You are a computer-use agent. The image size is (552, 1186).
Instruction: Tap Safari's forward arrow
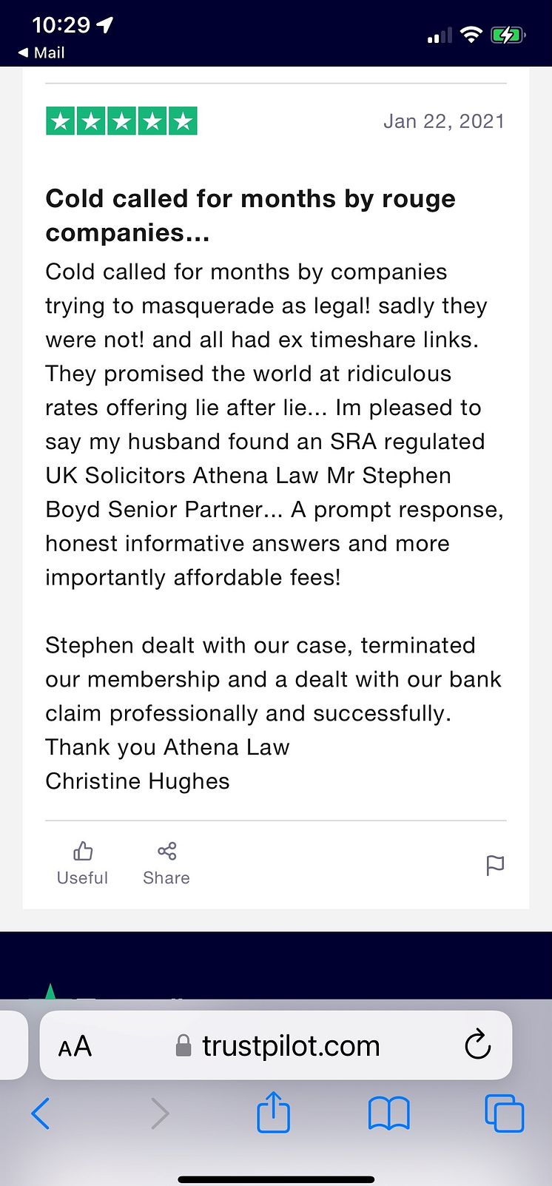pos(159,1113)
